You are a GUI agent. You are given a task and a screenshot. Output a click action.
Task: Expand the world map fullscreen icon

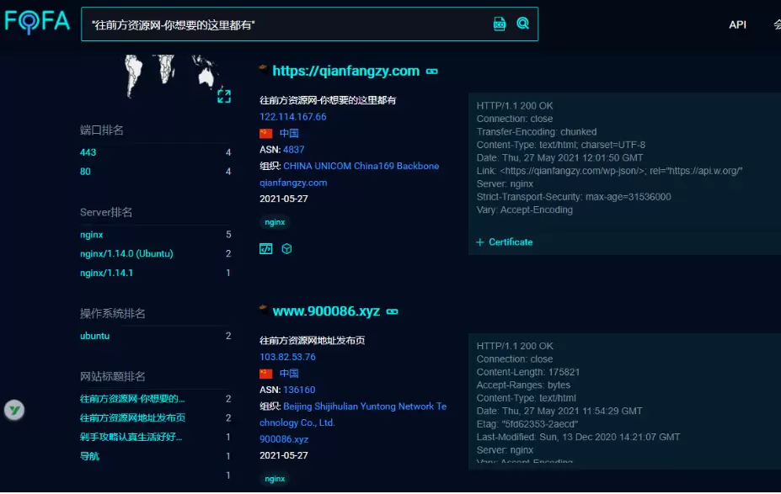click(224, 96)
